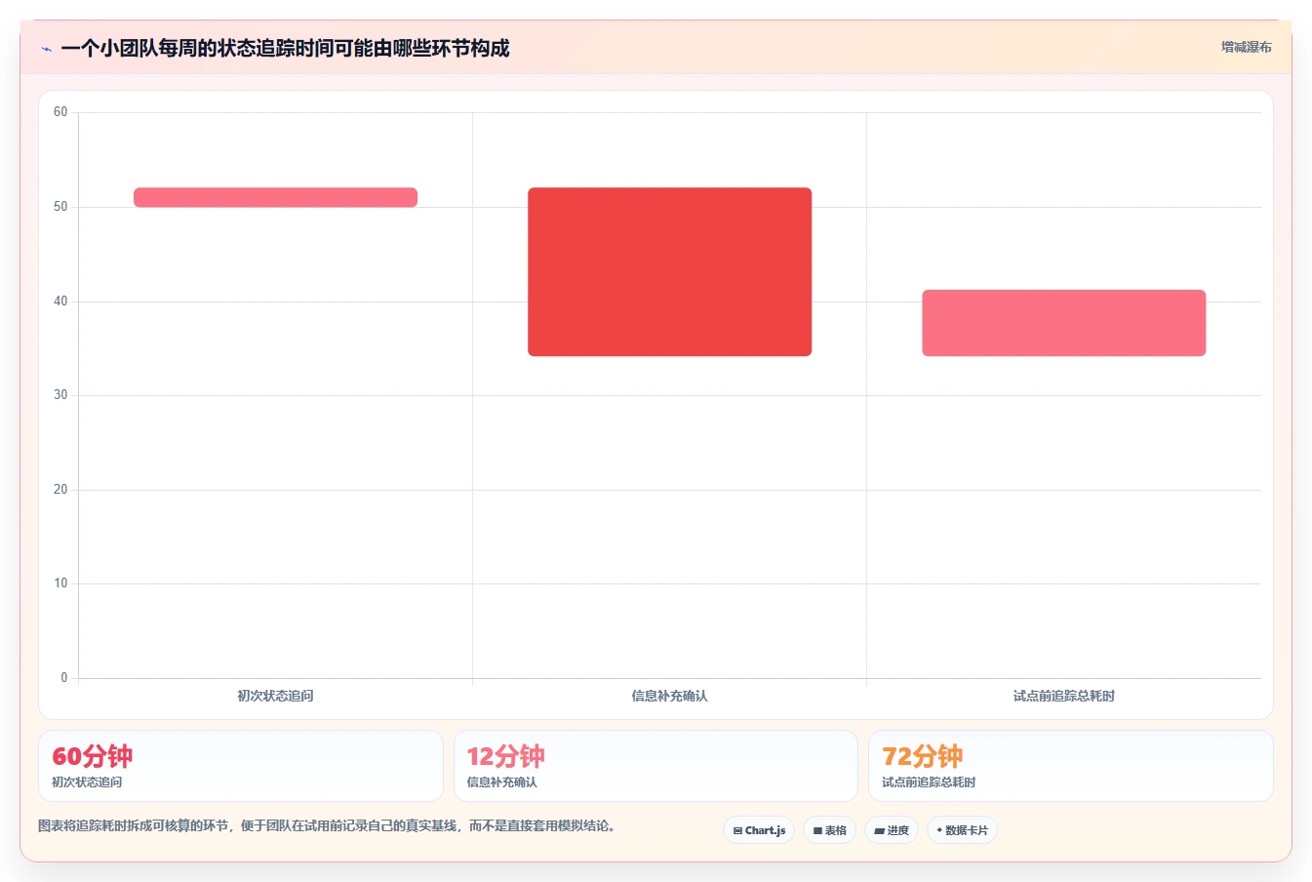Click the 表格 tag chip
1312x882 pixels.
pos(829,830)
